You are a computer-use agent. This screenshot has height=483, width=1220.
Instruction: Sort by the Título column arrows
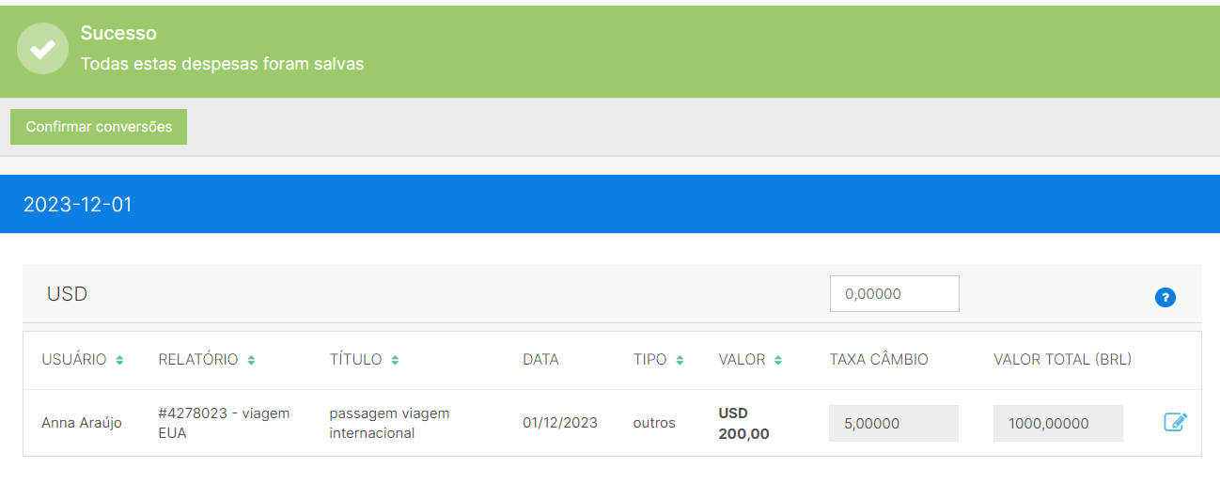[x=395, y=360]
